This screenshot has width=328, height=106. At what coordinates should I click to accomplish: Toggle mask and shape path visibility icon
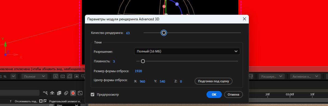point(70,76)
